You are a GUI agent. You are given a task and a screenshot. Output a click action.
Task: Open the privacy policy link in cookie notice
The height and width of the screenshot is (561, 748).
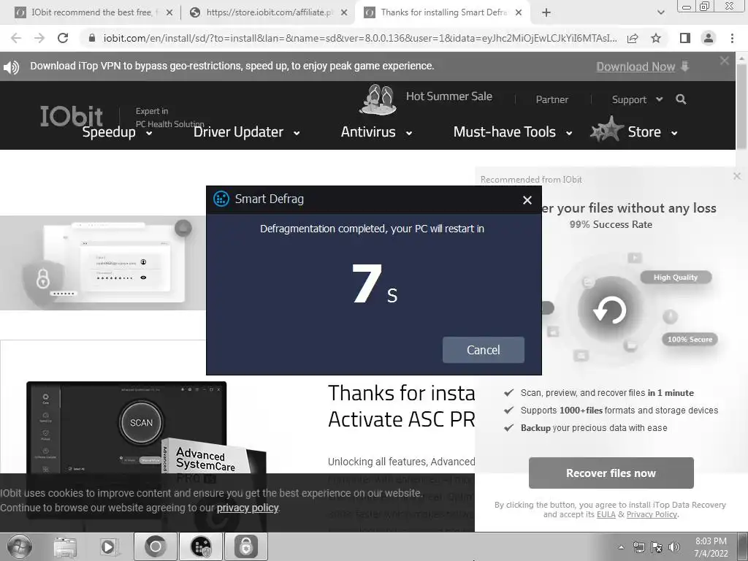[248, 508]
